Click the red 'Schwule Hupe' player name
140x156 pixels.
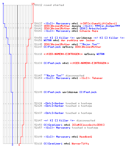click(x=89, y=31)
